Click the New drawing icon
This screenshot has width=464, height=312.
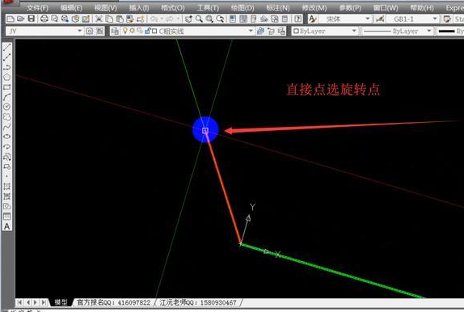(11, 19)
